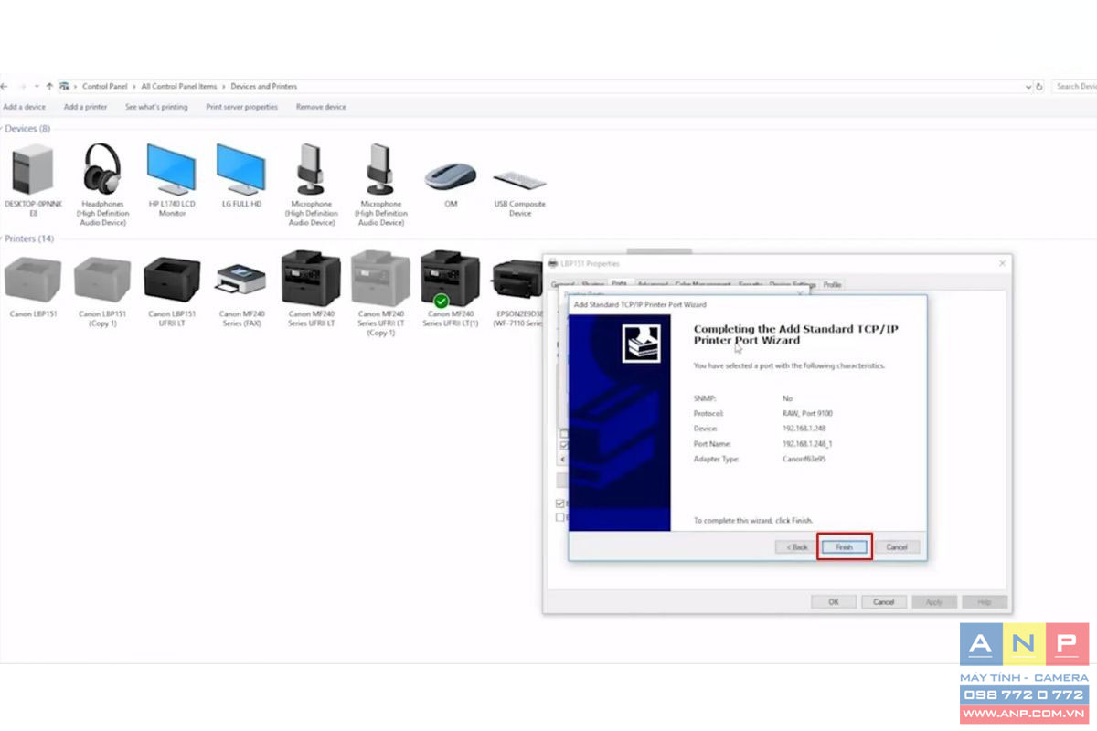This screenshot has height=731, width=1097.
Task: Select the Headphones audio device icon
Action: (102, 169)
